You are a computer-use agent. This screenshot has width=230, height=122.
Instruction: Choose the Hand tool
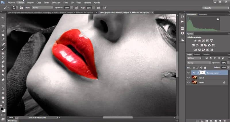point(3,97)
